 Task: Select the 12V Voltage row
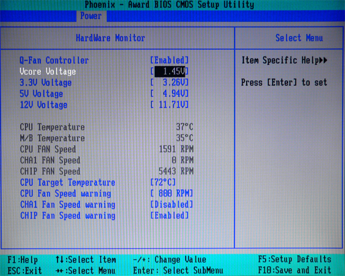pyautogui.click(x=44, y=105)
